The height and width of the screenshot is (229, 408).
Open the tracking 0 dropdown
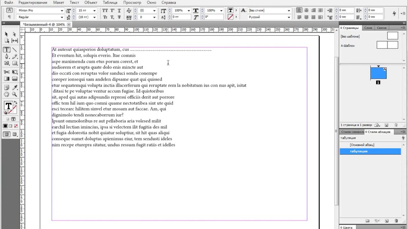[x=154, y=17]
